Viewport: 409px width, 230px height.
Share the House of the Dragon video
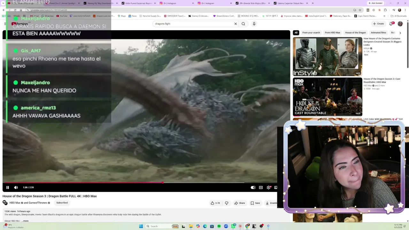pyautogui.click(x=240, y=203)
